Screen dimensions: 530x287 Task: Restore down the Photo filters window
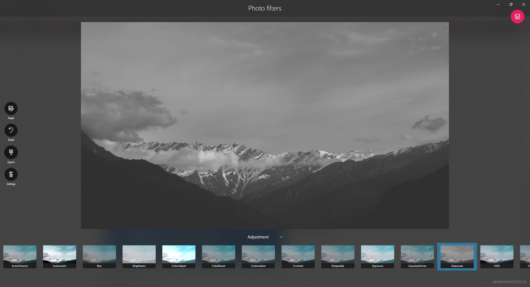(511, 4)
